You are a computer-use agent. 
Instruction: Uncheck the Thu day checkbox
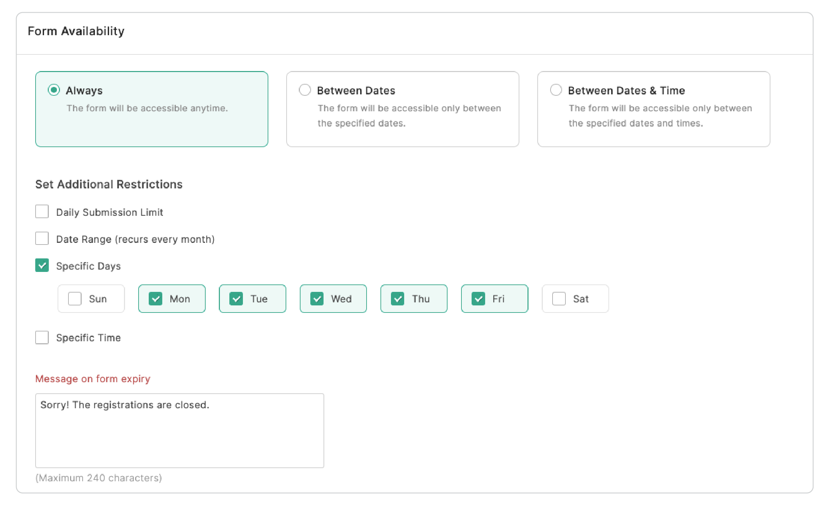coord(397,299)
